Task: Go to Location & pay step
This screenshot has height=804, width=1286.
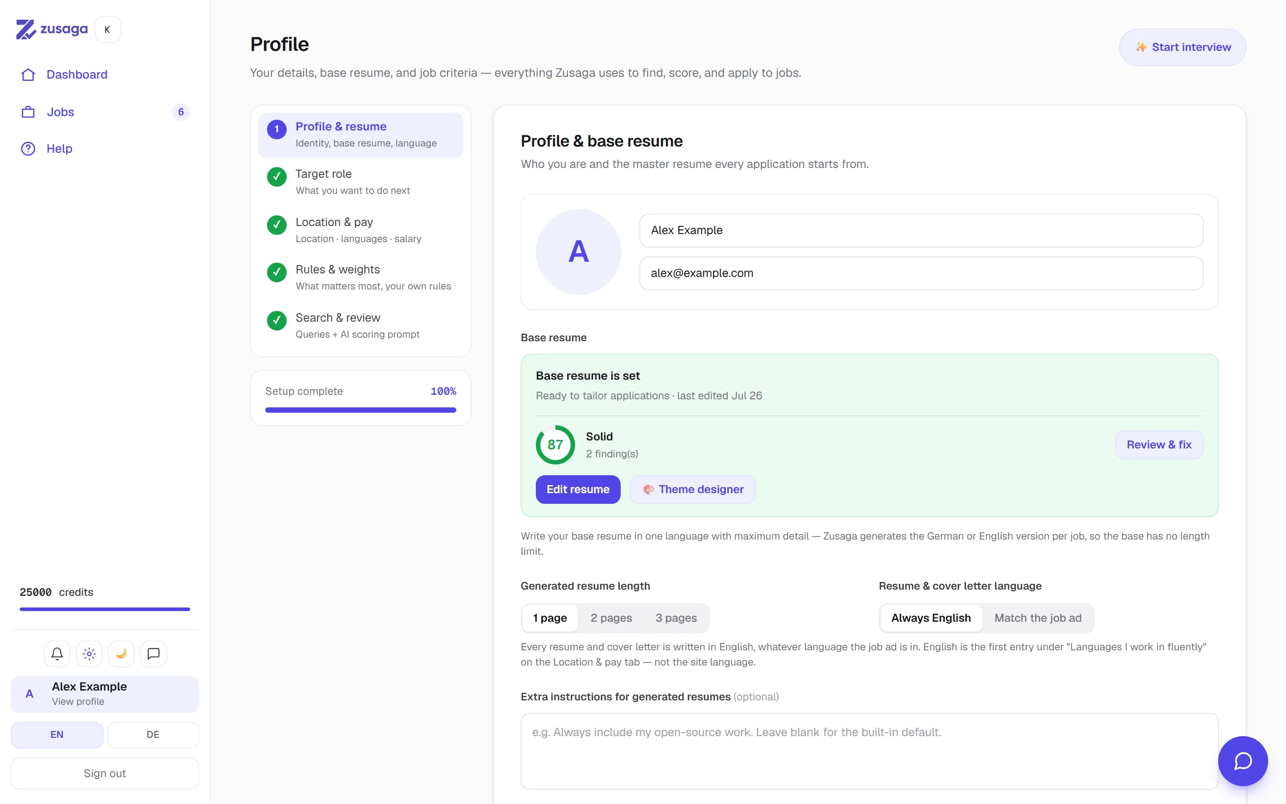Action: coord(360,230)
